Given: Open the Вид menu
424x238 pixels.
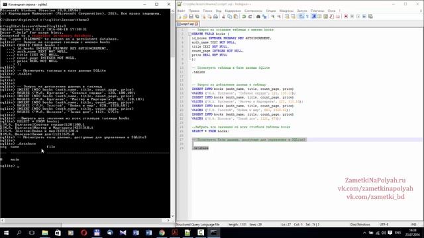Looking at the screenshot, I should point(219,11).
